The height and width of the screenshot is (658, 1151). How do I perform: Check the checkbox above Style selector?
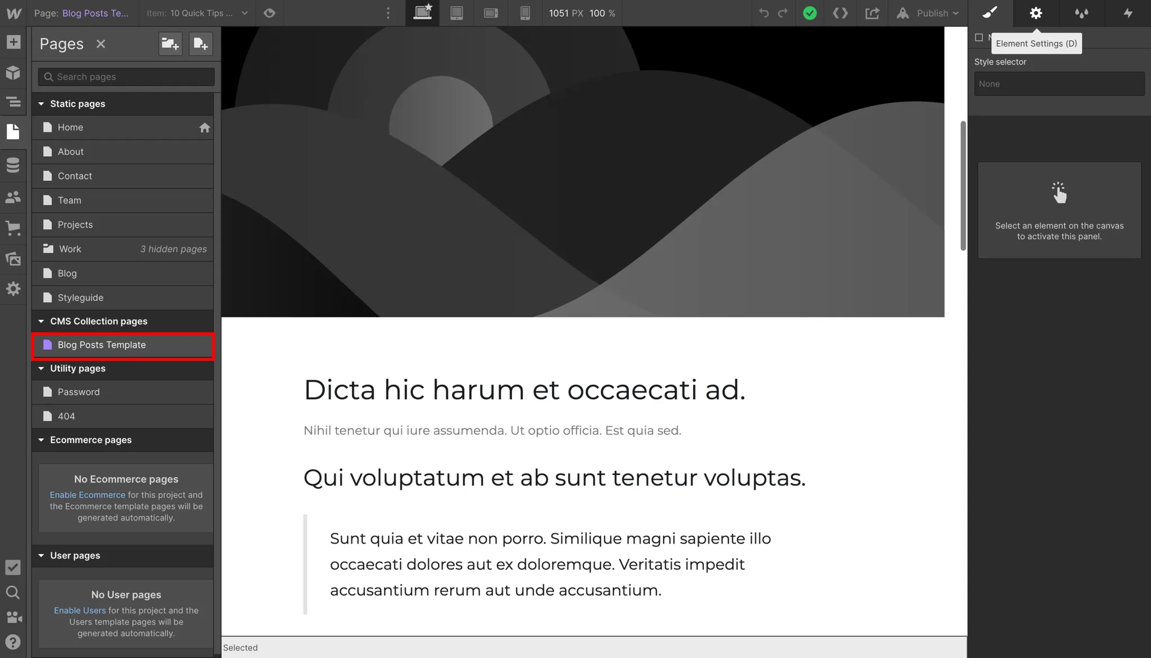tap(979, 38)
